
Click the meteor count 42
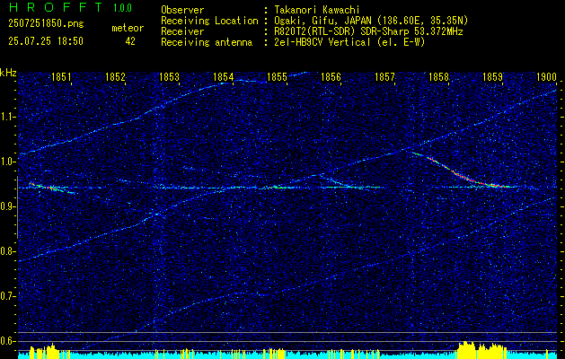point(130,41)
